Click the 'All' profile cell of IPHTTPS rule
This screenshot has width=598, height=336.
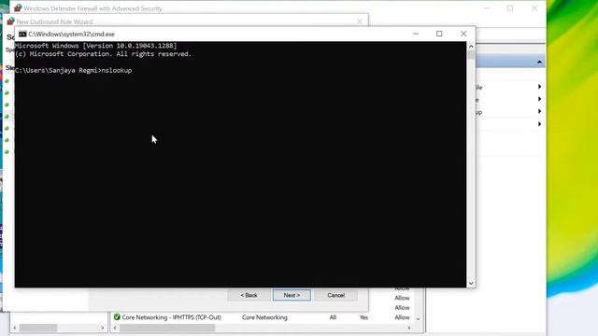333,317
